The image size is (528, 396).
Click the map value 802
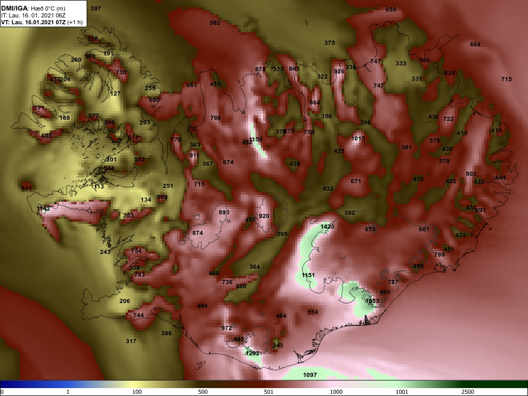click(x=471, y=174)
